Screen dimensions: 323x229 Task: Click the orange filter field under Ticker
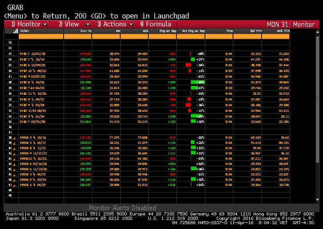point(41,37)
